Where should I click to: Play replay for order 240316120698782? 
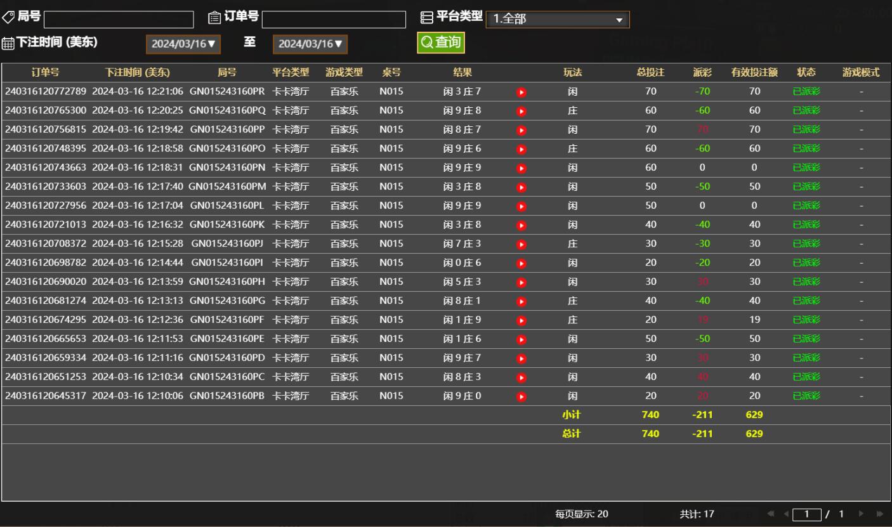pyautogui.click(x=521, y=263)
